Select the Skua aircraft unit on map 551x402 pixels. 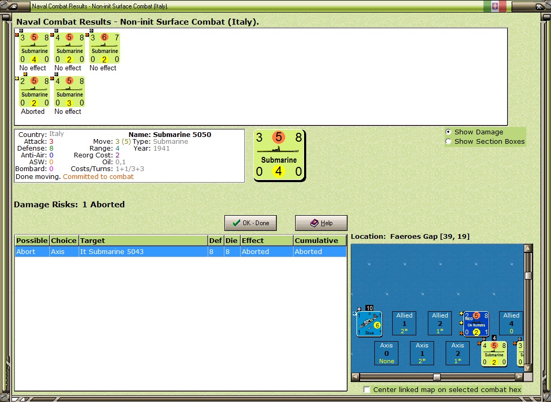[x=369, y=324]
